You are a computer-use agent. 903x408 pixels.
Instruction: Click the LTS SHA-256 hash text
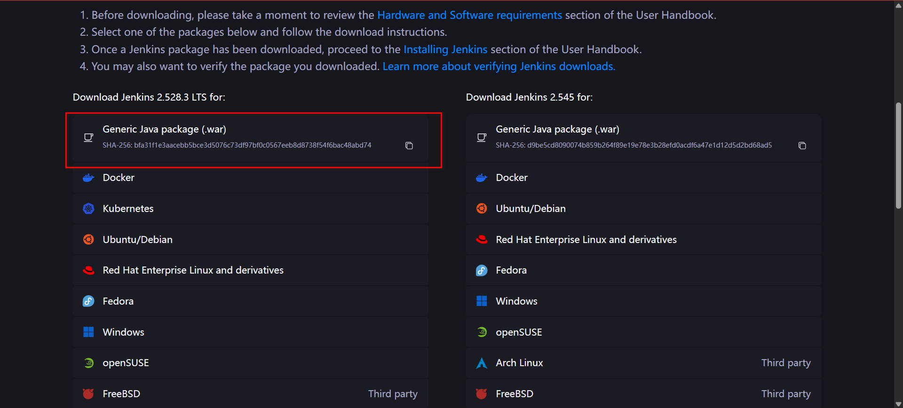(x=237, y=145)
